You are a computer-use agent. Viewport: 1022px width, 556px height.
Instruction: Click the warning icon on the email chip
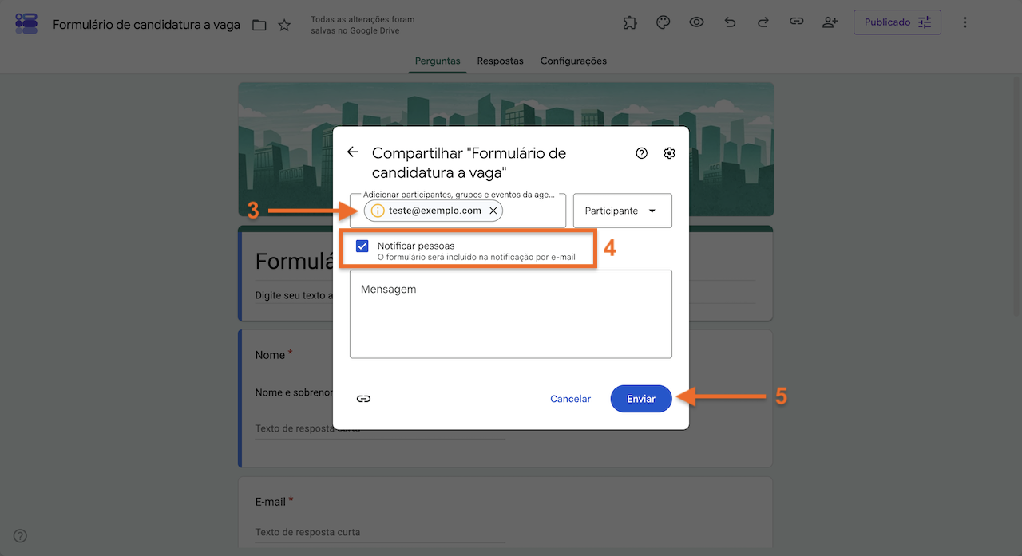(378, 211)
